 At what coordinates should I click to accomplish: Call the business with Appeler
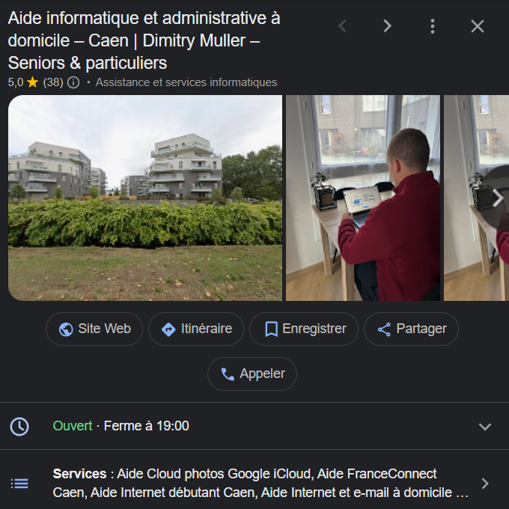click(252, 374)
